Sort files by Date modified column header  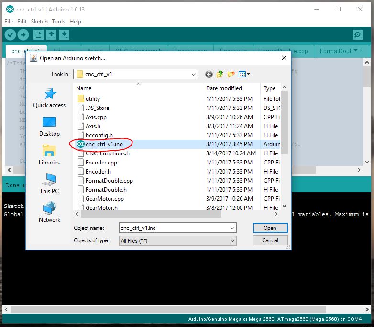tap(231, 88)
